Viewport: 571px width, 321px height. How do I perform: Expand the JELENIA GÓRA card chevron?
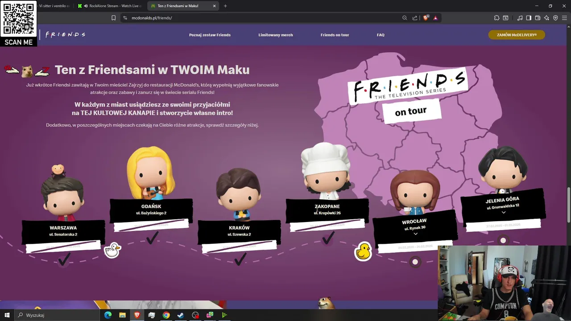[x=503, y=213]
